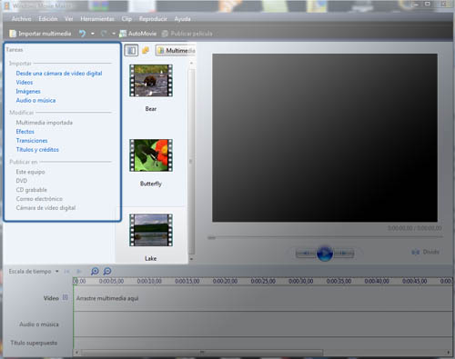Zoom in the timeline with magnifier plus

click(95, 271)
